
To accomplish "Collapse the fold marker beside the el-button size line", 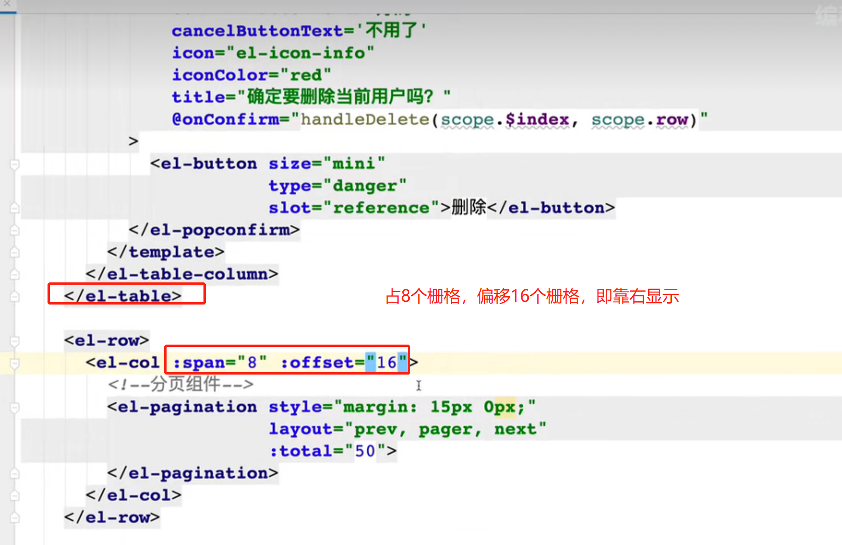I will point(15,164).
